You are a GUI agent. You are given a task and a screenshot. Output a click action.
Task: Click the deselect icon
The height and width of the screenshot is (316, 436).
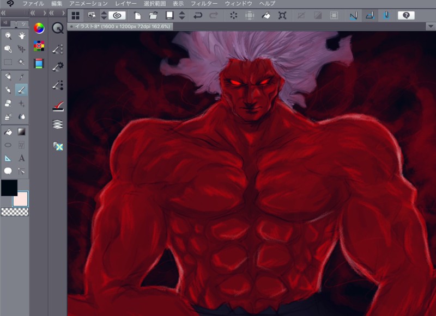301,16
